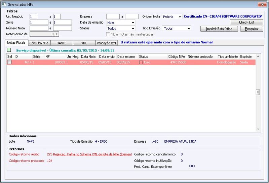Click the Pesquisar button

point(252,29)
